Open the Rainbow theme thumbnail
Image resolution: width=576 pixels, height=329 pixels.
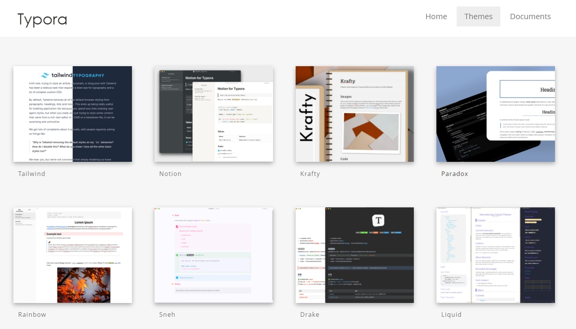point(73,255)
